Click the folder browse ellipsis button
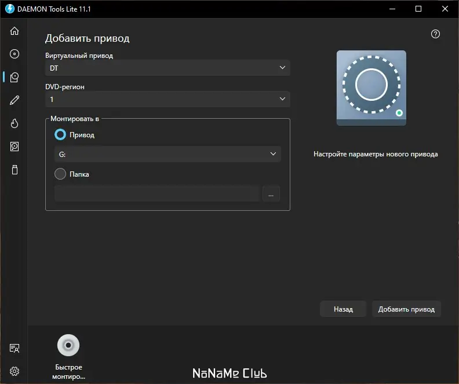Image resolution: width=459 pixels, height=384 pixels. pyautogui.click(x=271, y=194)
